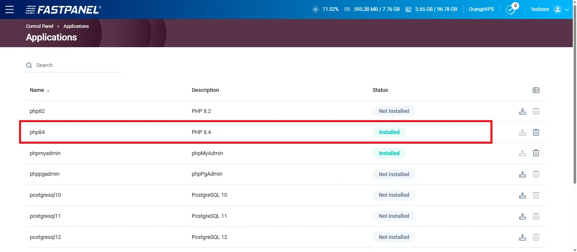This screenshot has height=252, width=577.
Task: Open the hamburger navigation menu
Action: click(x=9, y=9)
